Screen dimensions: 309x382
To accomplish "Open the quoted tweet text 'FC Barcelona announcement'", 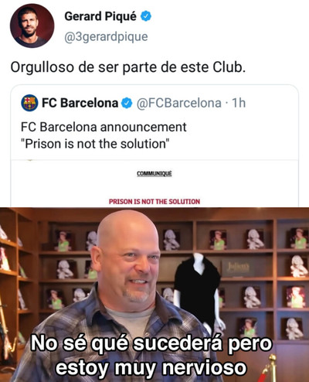I will click(x=104, y=127).
